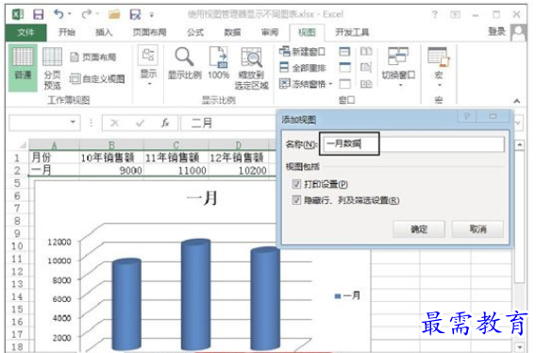Viewport: 536px width, 353px height.
Task: Click the Excel logo icon
Action: [17, 14]
